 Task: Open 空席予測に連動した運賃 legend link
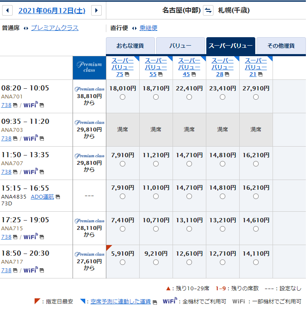click(121, 302)
